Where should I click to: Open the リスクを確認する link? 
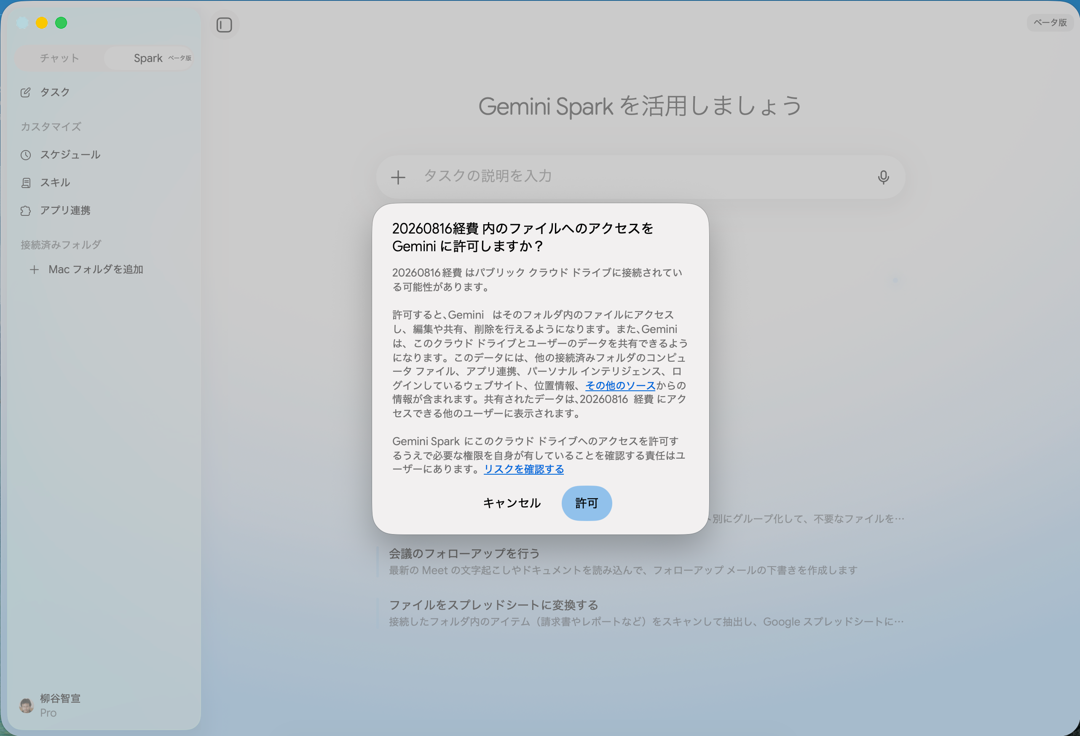(x=524, y=469)
